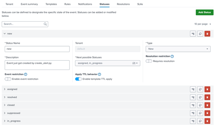Click workflow icon on in_progress row
Screen dimensions: 216x127
[193, 121]
